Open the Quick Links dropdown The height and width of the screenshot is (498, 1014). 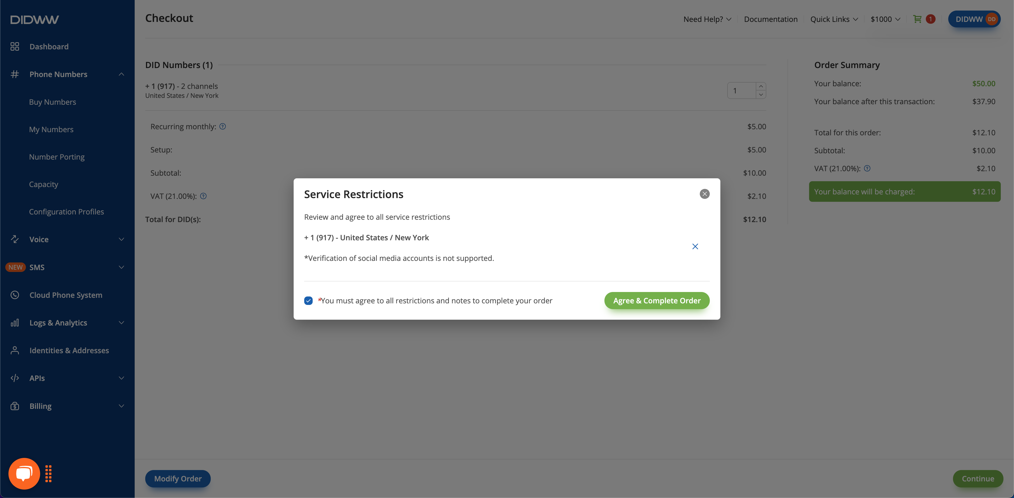(834, 19)
